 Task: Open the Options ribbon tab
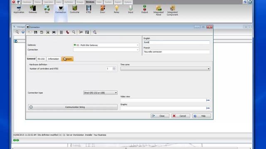click(x=128, y=2)
